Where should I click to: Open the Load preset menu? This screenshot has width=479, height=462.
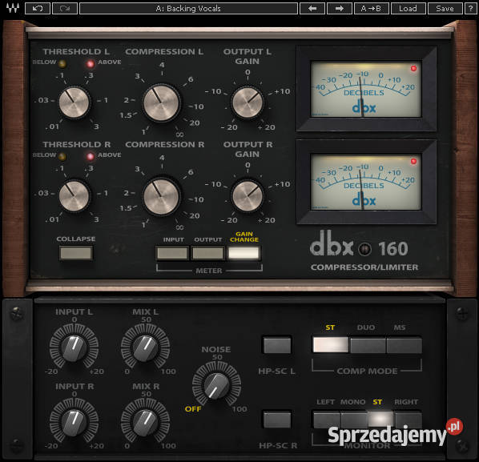[x=409, y=9]
